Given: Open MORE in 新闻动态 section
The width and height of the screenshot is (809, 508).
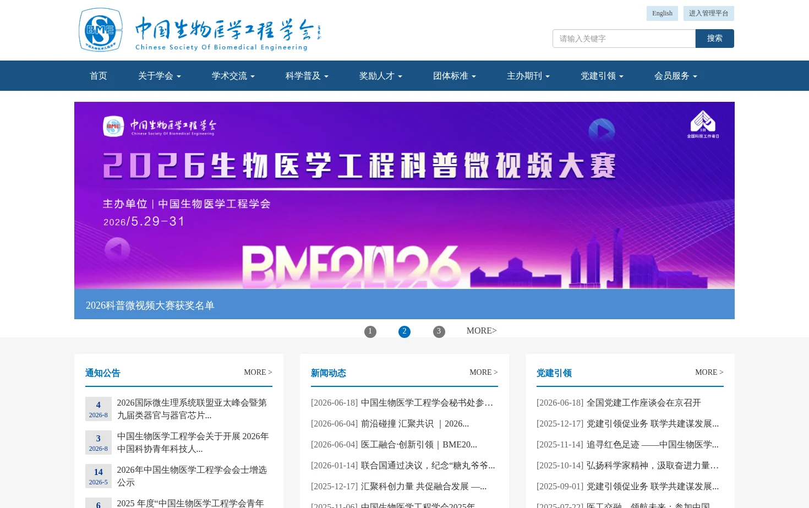Looking at the screenshot, I should (484, 373).
